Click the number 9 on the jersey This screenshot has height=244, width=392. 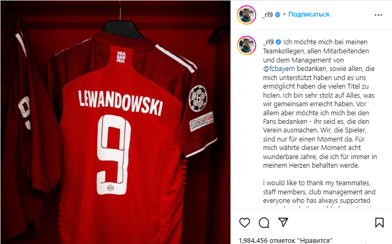(114, 155)
